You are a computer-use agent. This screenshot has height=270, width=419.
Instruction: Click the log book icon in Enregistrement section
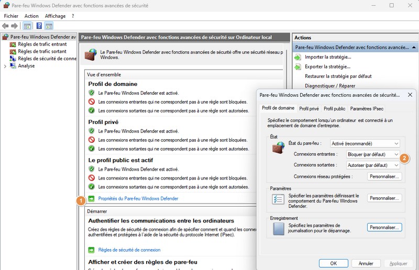(279, 229)
